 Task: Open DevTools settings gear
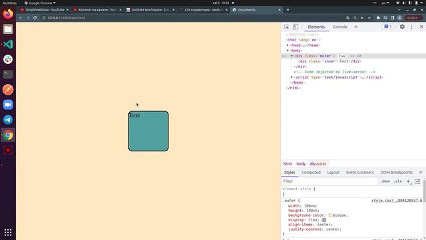402,27
